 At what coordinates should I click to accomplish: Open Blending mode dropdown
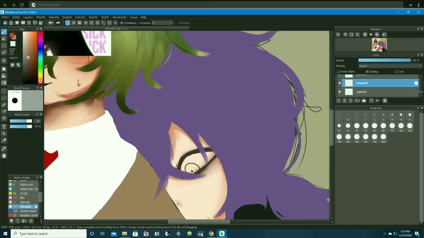tap(391, 66)
